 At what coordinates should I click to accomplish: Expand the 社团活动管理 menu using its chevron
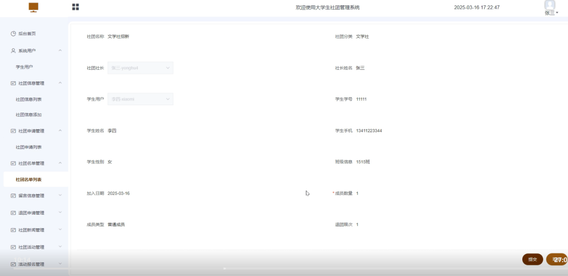(60, 246)
